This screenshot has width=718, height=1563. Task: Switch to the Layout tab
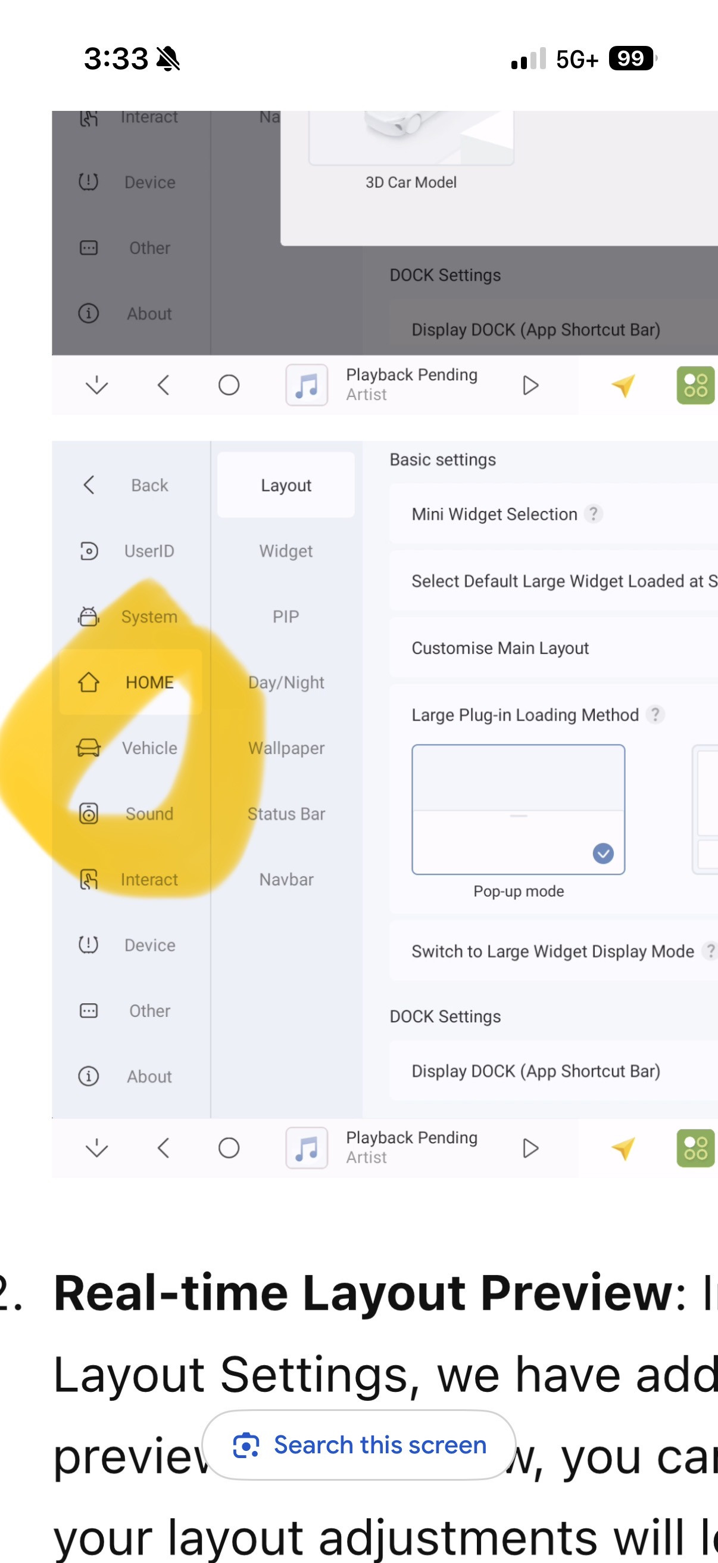click(x=286, y=485)
